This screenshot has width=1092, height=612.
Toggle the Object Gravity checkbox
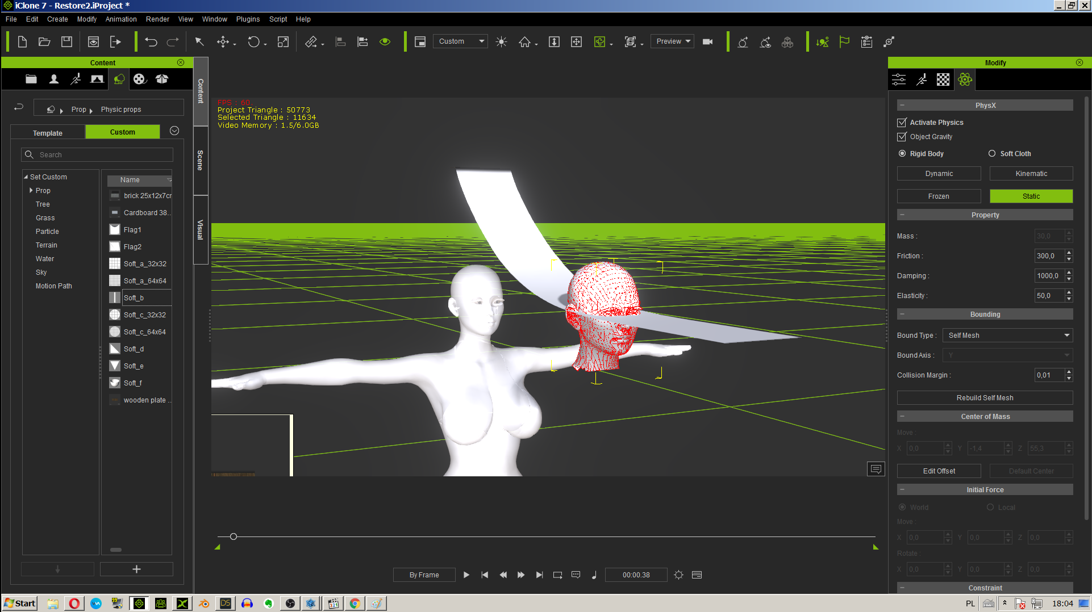(x=902, y=136)
